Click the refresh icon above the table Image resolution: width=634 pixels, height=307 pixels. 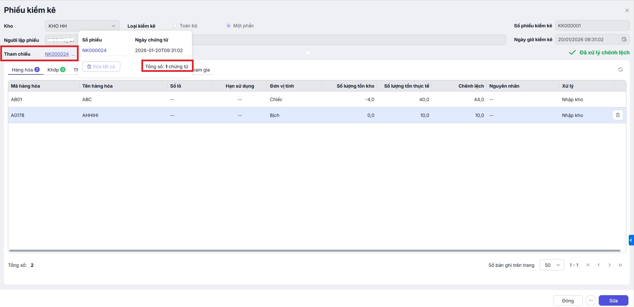tap(620, 70)
